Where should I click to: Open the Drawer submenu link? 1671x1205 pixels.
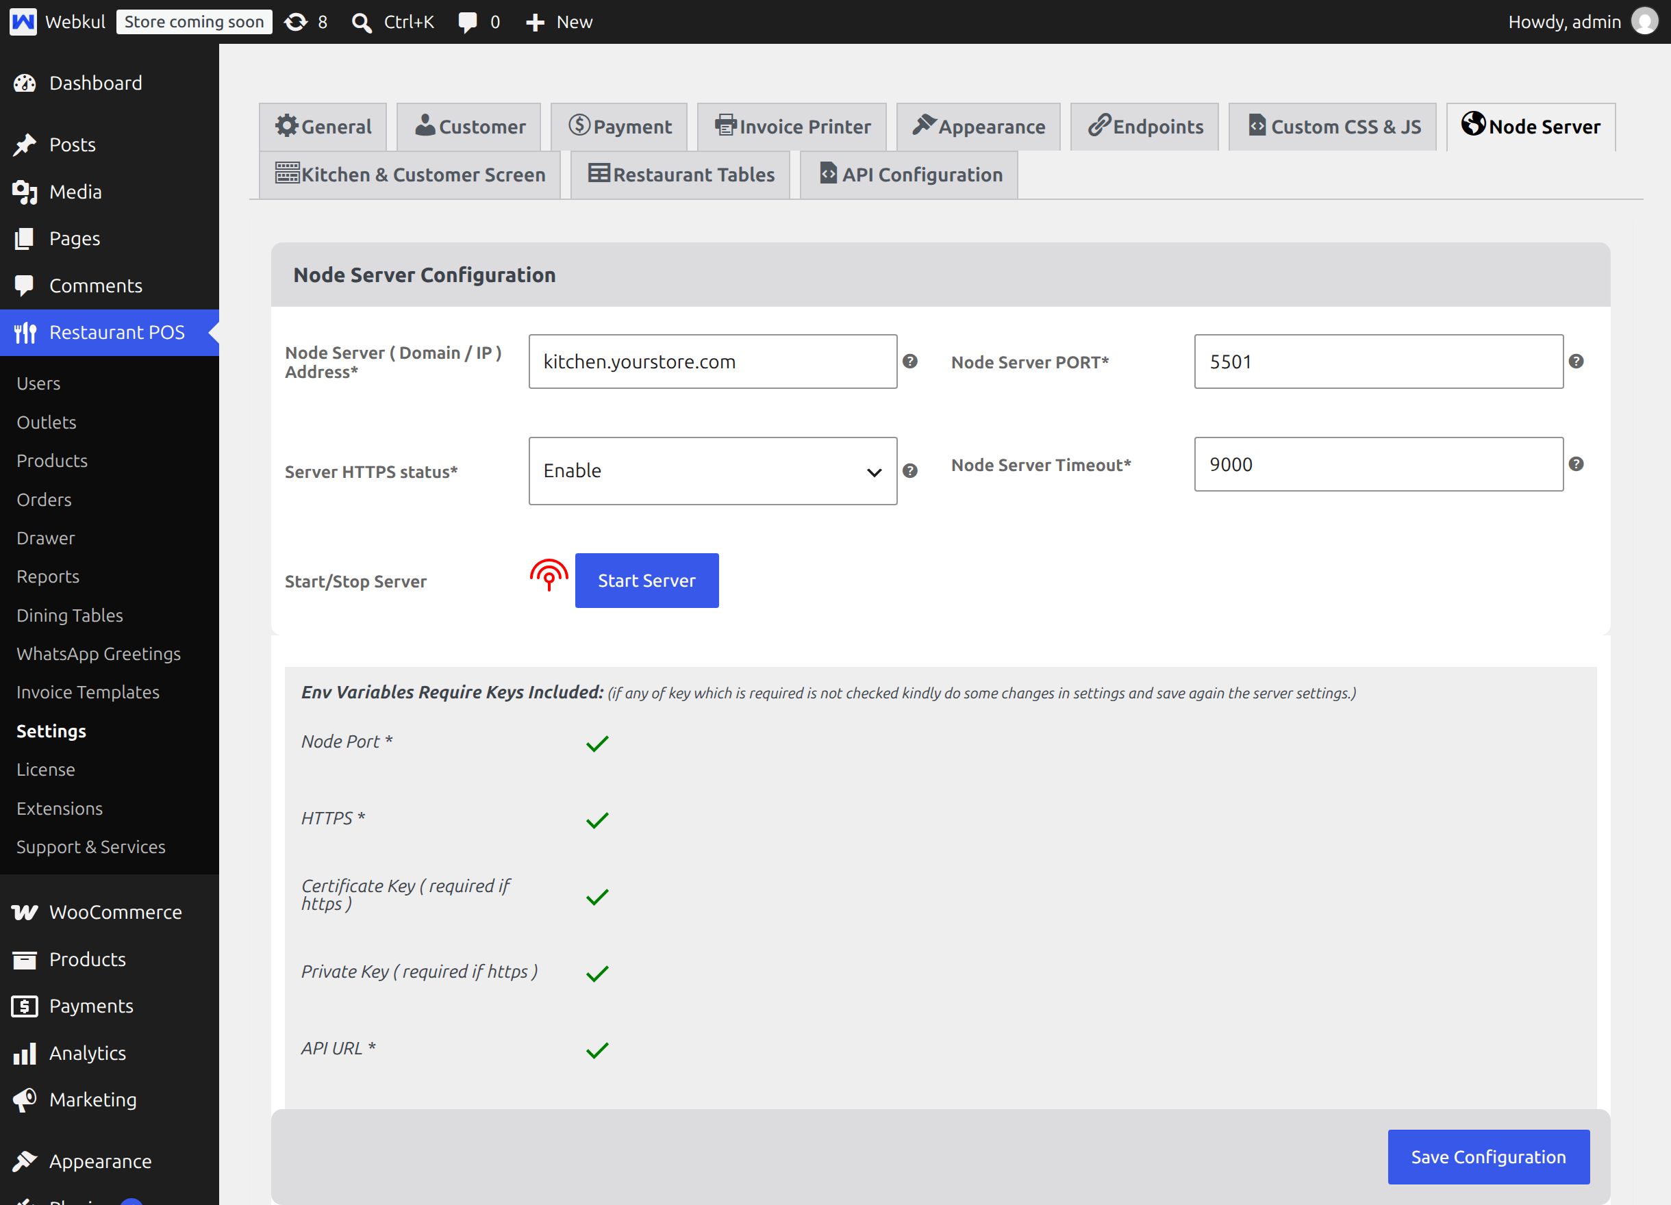click(x=46, y=538)
